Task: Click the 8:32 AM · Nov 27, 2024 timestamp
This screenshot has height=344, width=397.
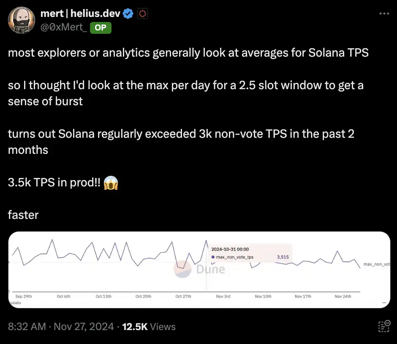Action: 61,327
